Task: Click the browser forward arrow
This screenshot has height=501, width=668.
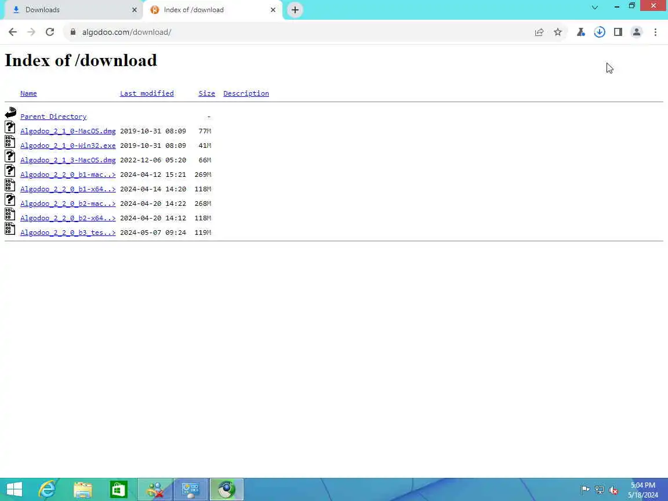Action: (x=31, y=32)
